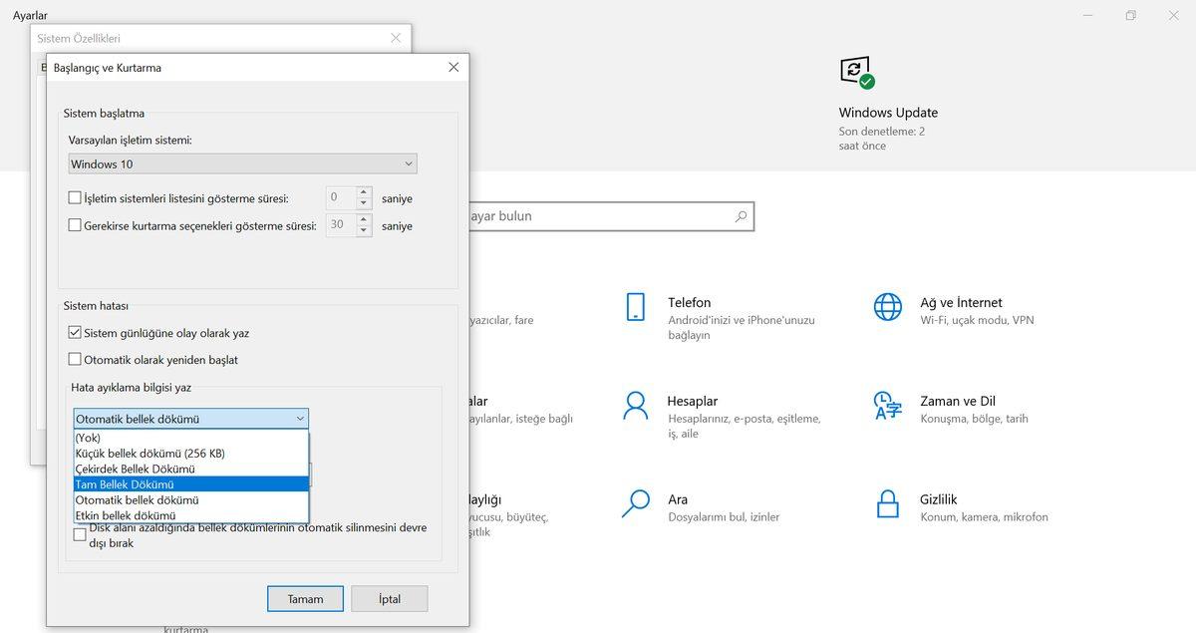Viewport: 1196px width, 633px height.
Task: Choose Tam Bellek Dökümü from list
Action: coord(125,484)
